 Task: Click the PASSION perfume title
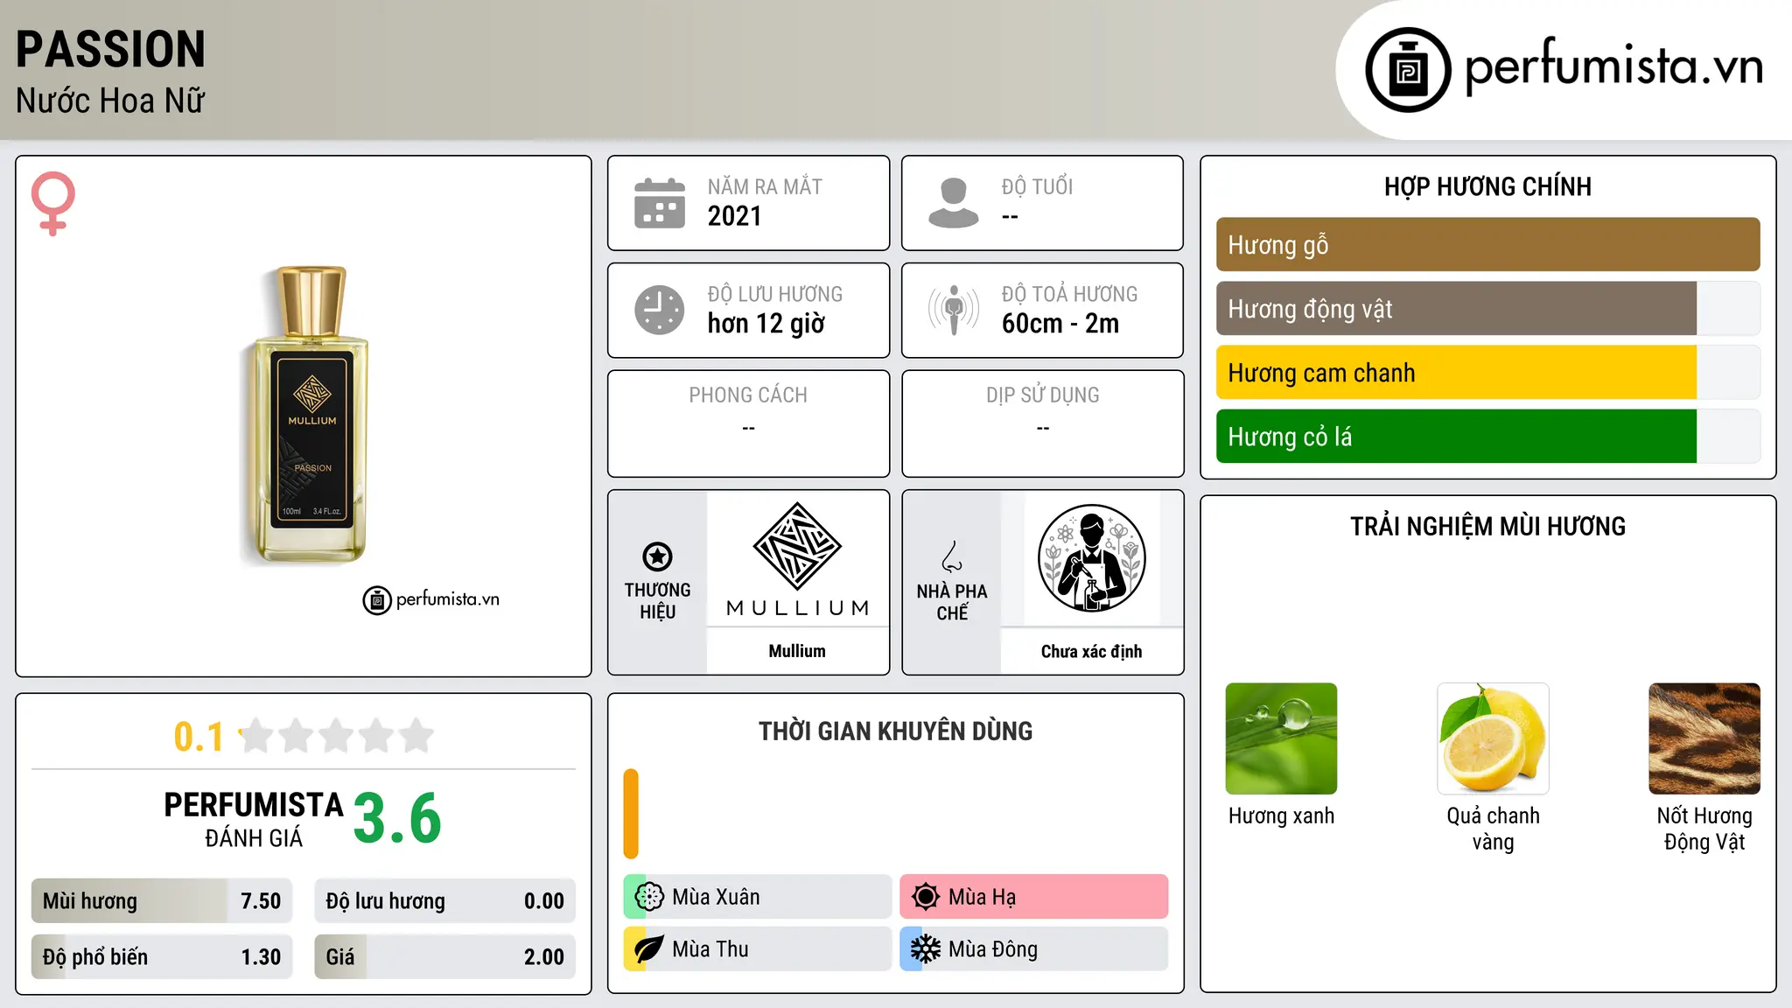(110, 49)
